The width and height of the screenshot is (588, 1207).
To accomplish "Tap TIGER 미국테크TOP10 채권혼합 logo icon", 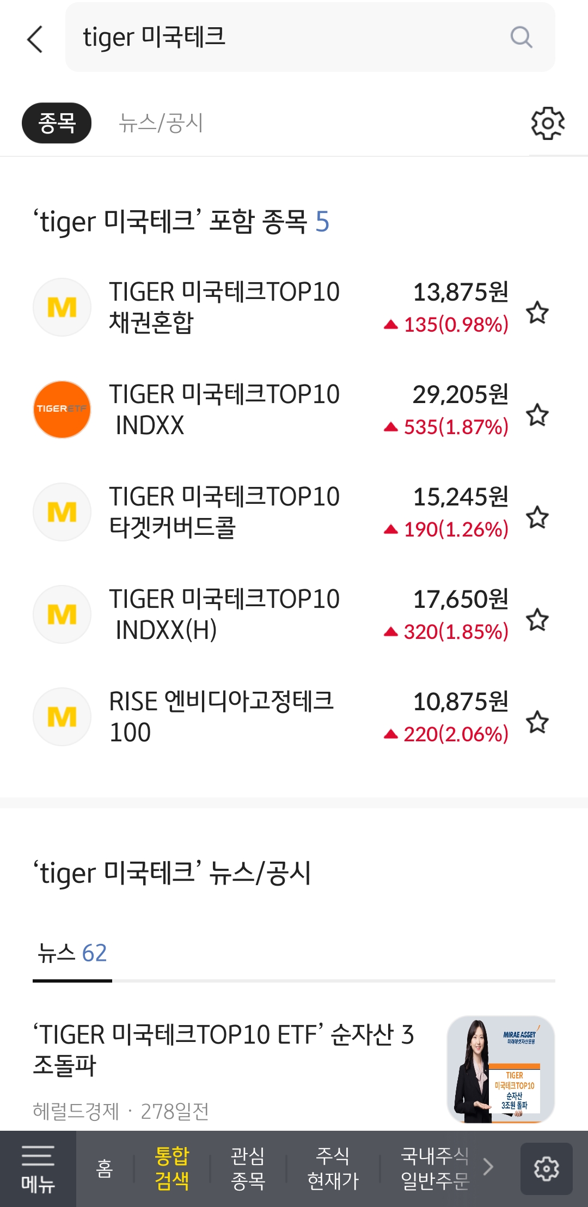I will click(62, 307).
